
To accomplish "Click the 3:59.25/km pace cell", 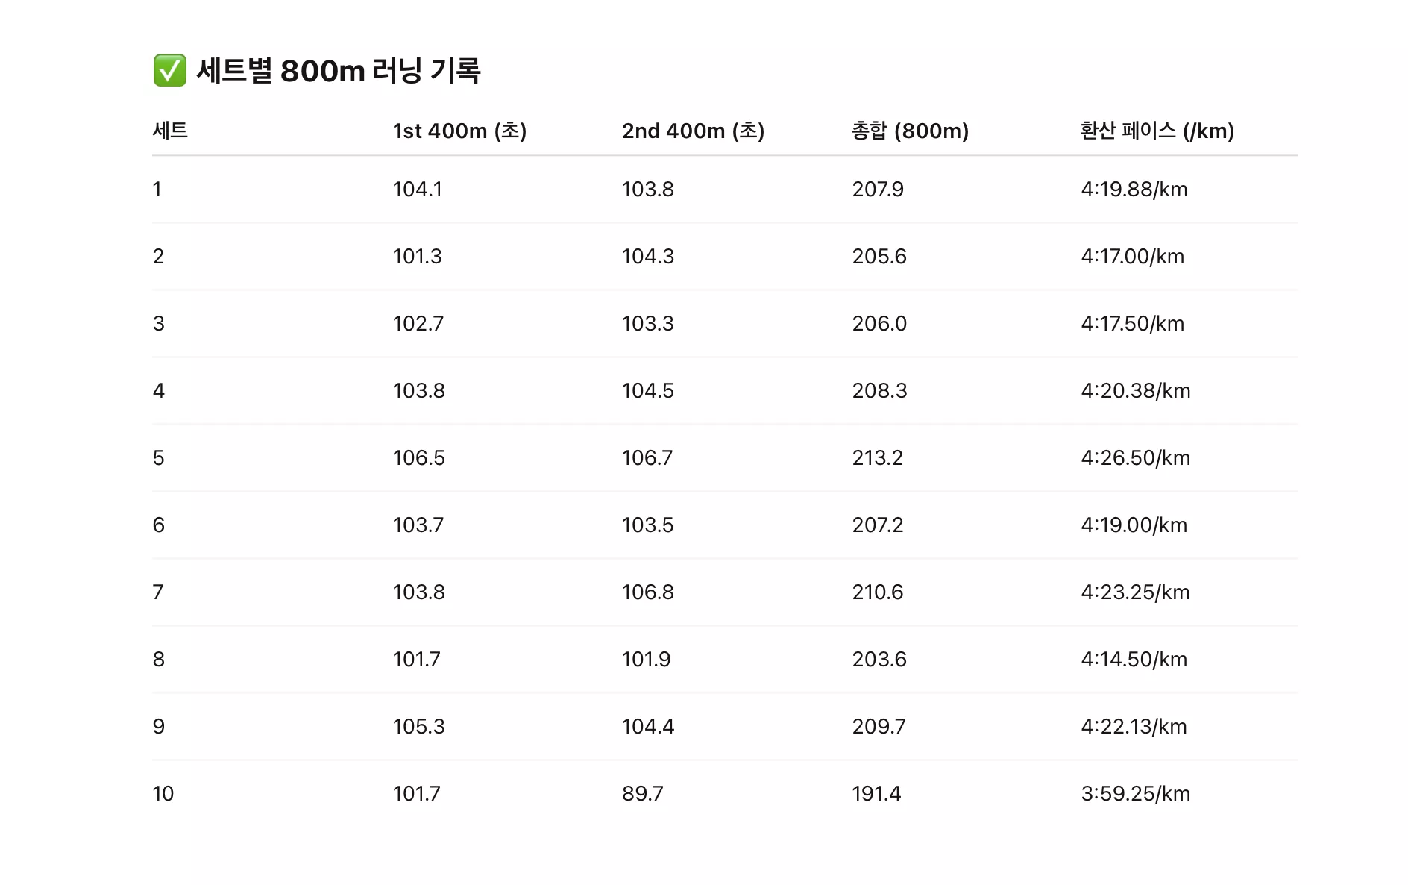I will click(x=1135, y=794).
